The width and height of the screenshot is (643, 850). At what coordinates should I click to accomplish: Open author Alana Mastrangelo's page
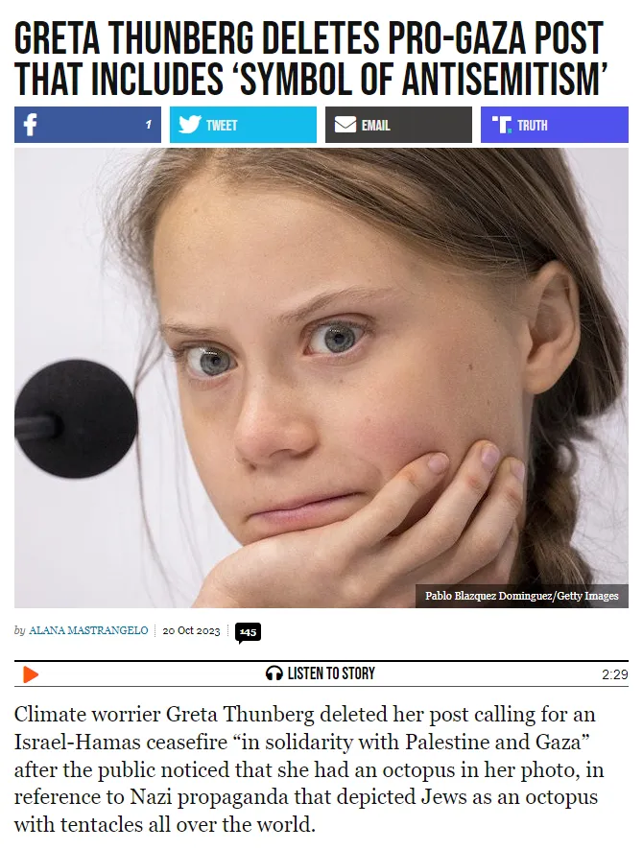88,630
